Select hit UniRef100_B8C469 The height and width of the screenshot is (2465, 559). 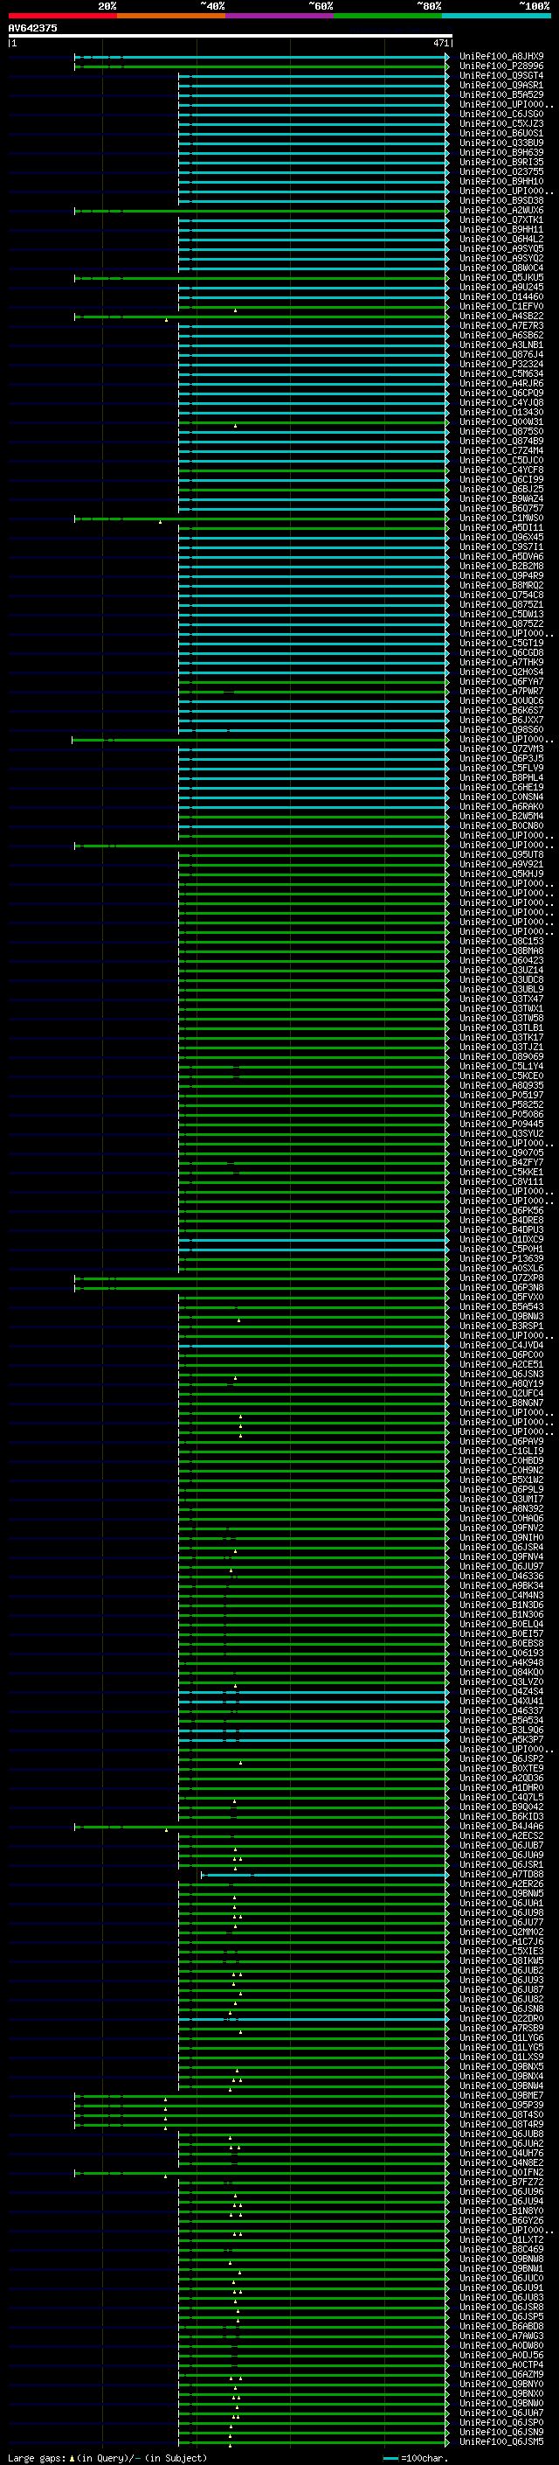coord(501,2249)
